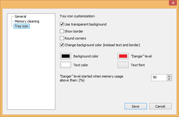The width and height of the screenshot is (179, 117).
Task: Open the white Text color swatch
Action: click(x=66, y=65)
